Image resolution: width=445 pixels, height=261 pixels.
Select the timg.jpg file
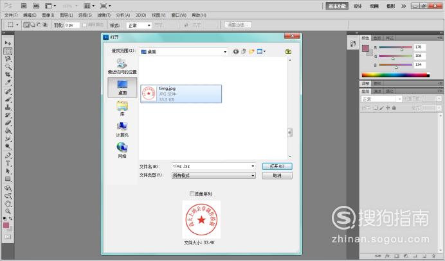pyautogui.click(x=181, y=94)
